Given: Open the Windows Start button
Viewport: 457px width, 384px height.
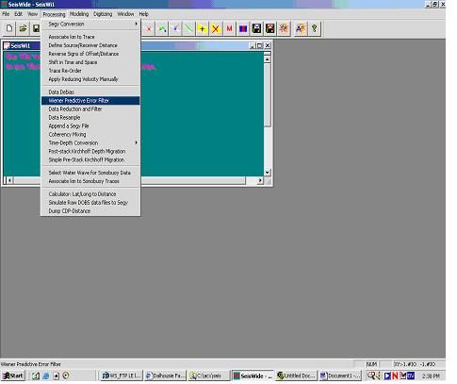Looking at the screenshot, I should pyautogui.click(x=13, y=376).
